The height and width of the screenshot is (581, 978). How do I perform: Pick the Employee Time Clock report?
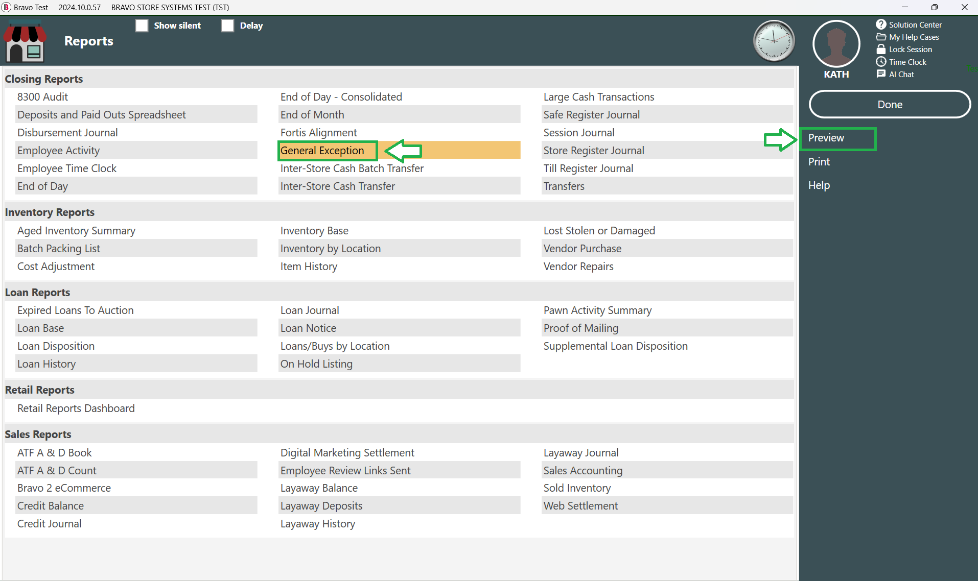coord(136,168)
